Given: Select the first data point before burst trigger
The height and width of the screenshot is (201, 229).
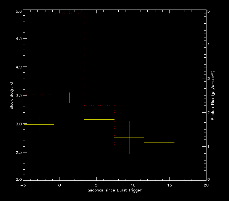Looking at the screenshot, I should (39, 124).
